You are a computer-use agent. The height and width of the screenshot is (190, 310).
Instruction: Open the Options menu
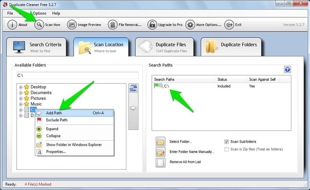pos(40,13)
